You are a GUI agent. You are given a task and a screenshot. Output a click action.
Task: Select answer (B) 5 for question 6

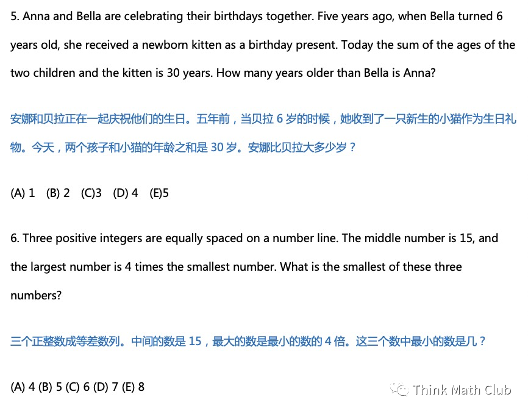[x=50, y=387]
